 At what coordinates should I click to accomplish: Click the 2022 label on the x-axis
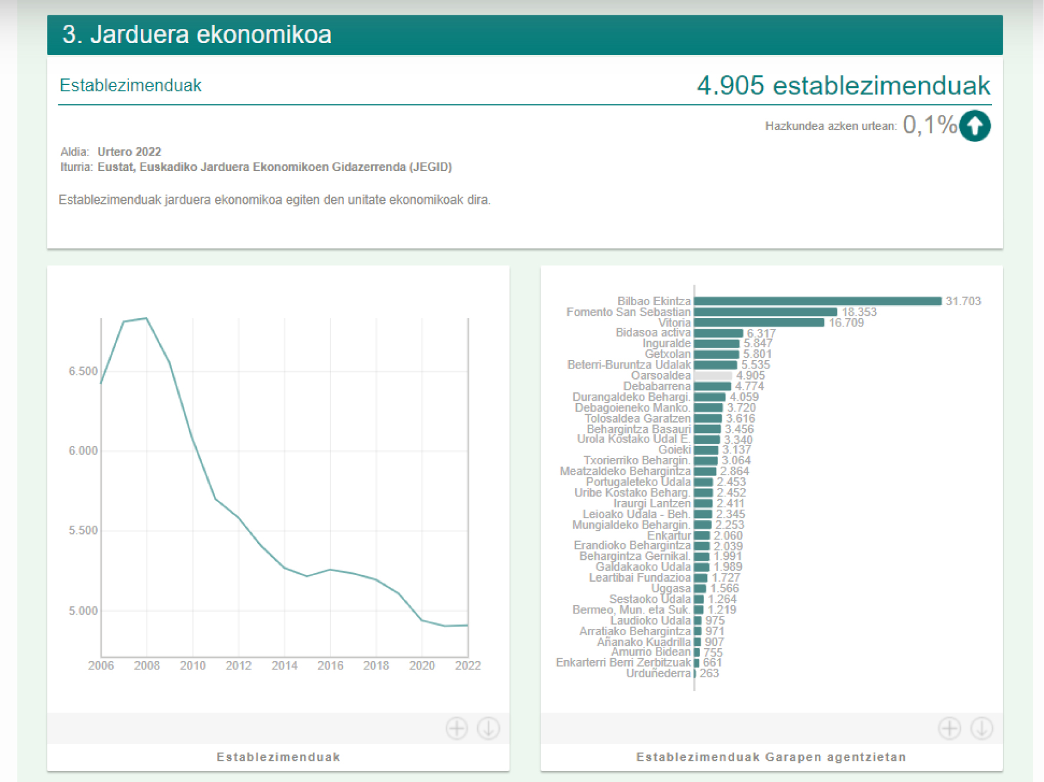(x=468, y=665)
